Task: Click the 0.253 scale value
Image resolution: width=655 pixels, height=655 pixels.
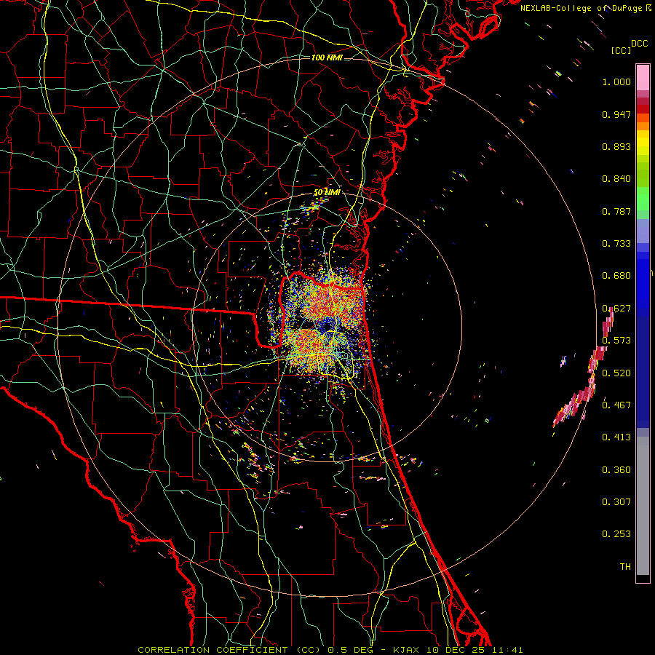Action: pyautogui.click(x=616, y=534)
